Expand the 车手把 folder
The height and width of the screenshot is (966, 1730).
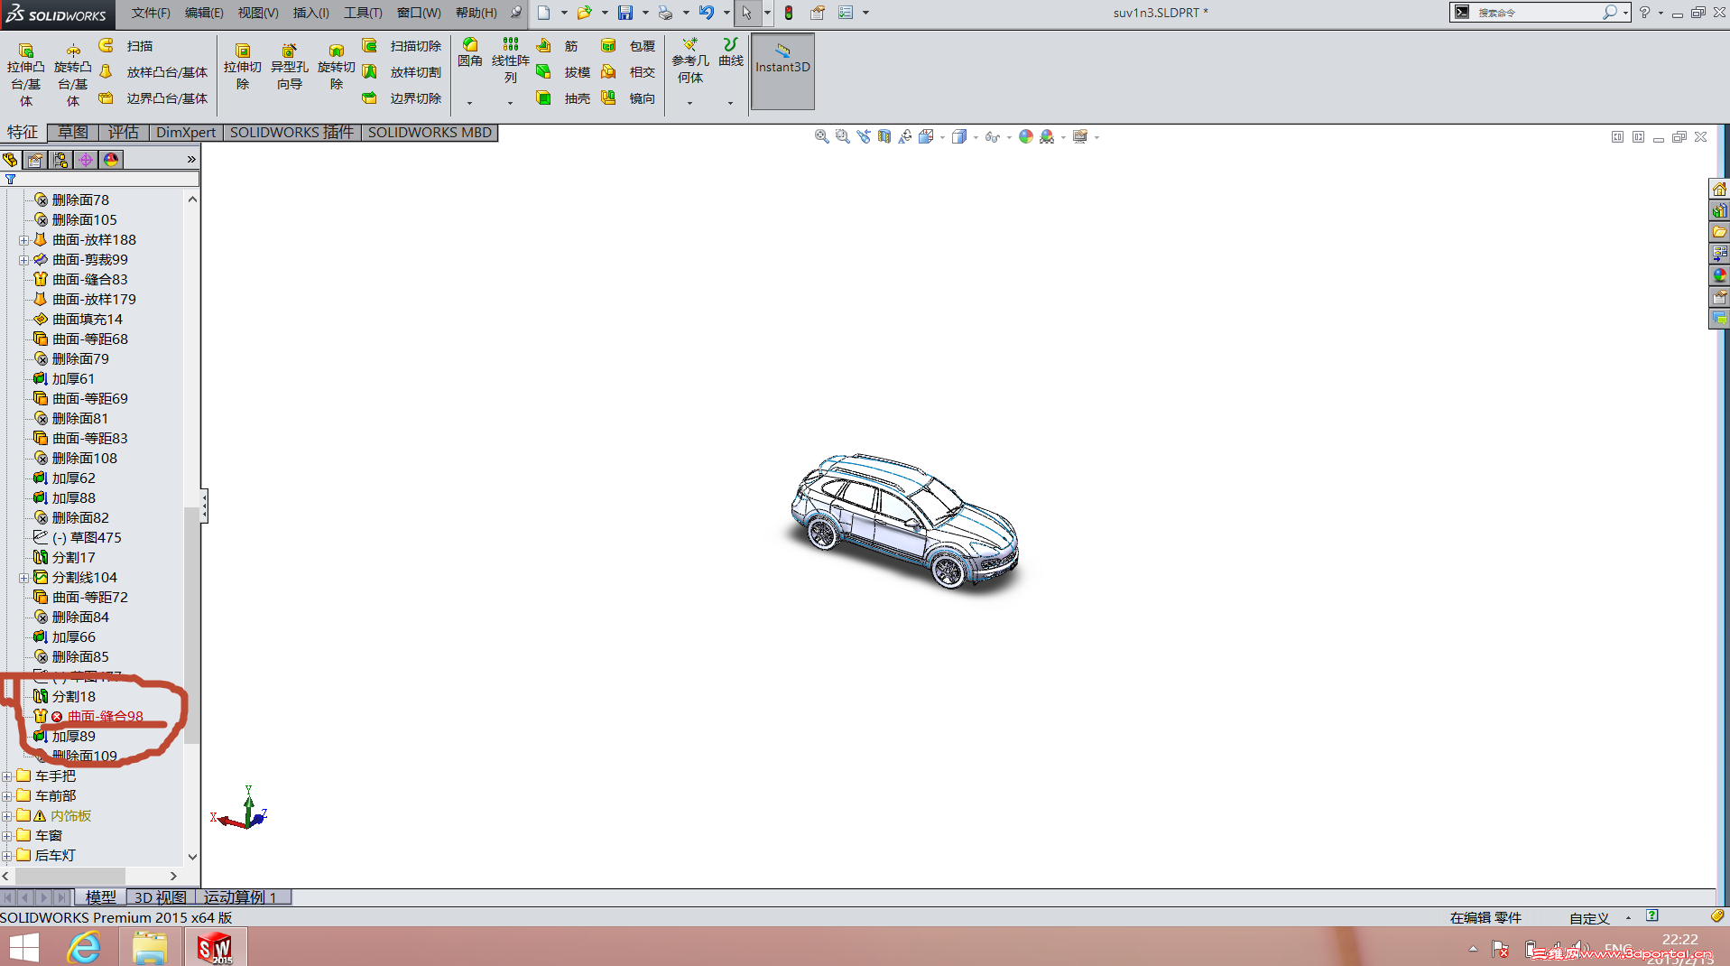tap(7, 776)
